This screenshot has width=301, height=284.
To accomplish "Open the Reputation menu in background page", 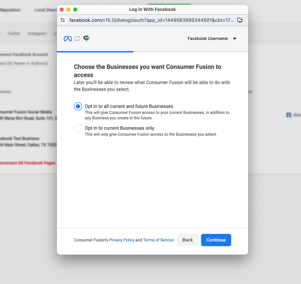I will pos(12,10).
